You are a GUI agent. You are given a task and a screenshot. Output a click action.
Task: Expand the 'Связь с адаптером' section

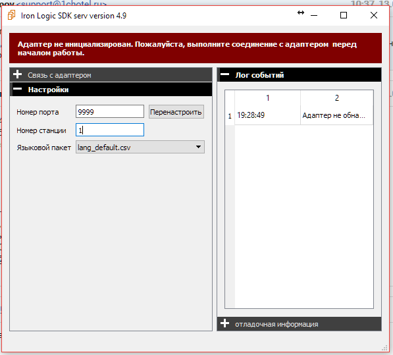pos(111,74)
